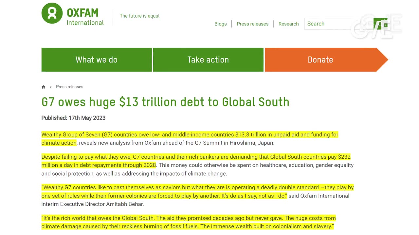The width and height of the screenshot is (419, 235).
Task: Open the Blogs link
Action: pos(221,24)
